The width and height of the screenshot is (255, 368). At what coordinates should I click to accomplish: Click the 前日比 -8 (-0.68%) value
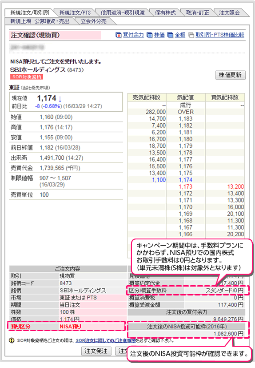click(48, 106)
